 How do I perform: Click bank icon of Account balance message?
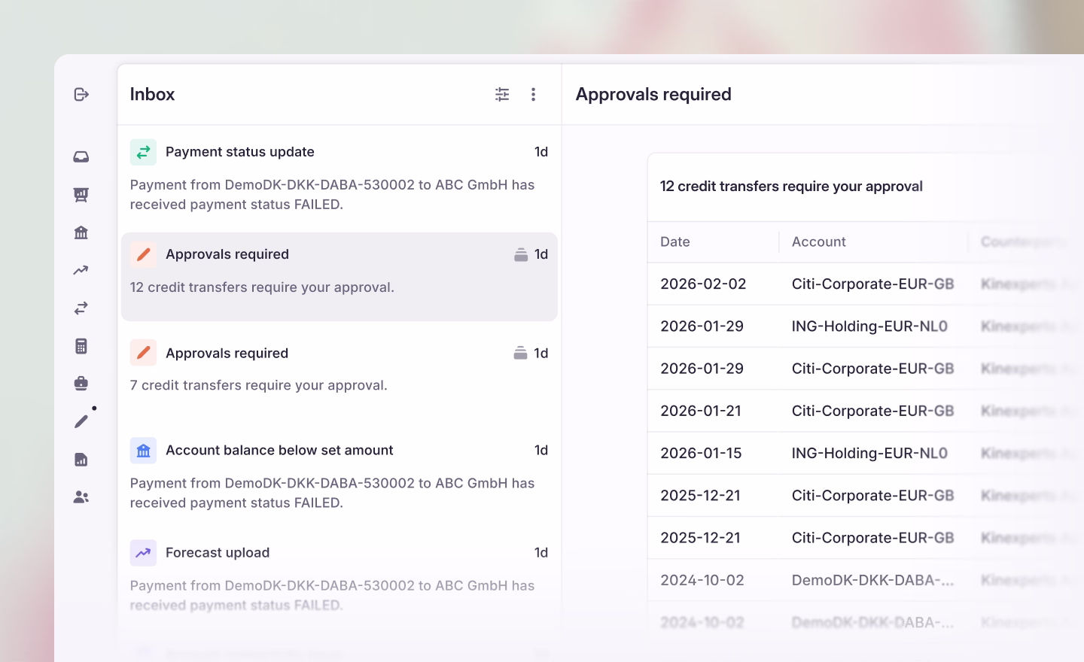pos(143,451)
